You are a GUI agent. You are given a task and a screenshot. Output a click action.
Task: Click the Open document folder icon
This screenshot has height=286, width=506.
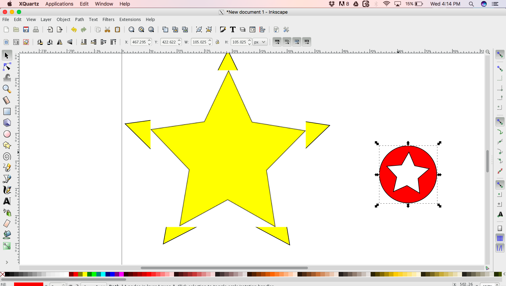pyautogui.click(x=16, y=29)
